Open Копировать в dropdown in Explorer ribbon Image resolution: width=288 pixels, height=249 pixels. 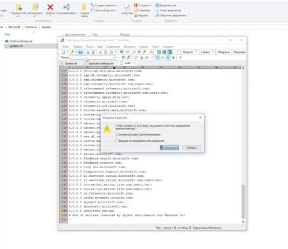tap(35, 16)
